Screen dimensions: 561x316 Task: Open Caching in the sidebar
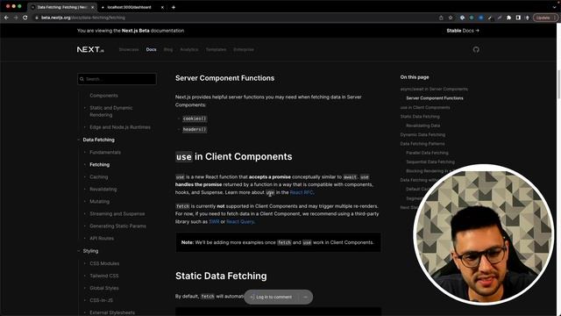(99, 177)
